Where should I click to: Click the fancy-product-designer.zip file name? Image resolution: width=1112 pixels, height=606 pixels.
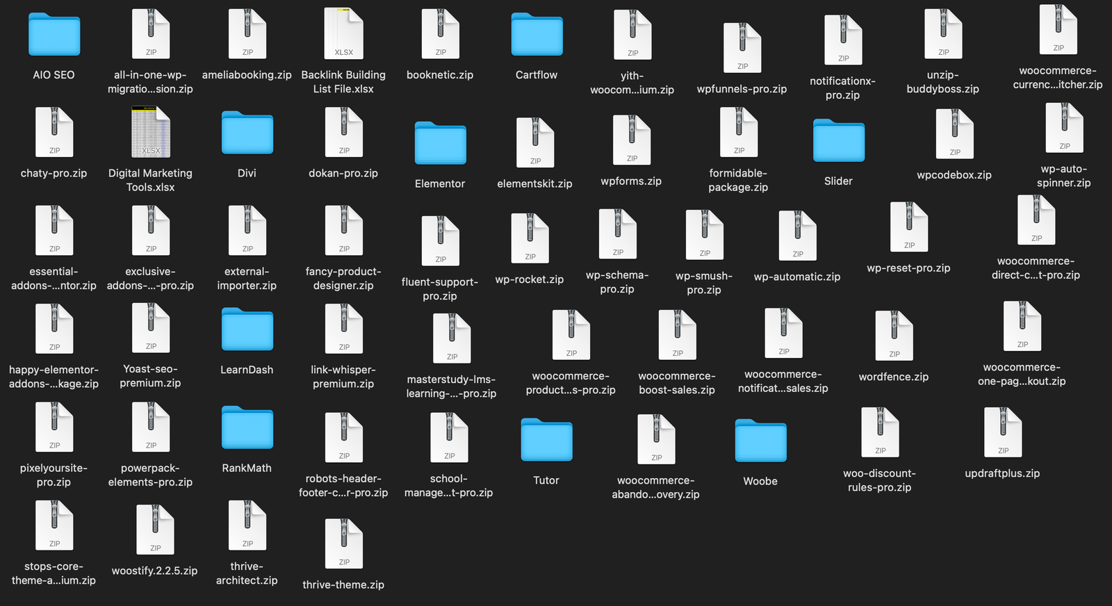tap(343, 279)
